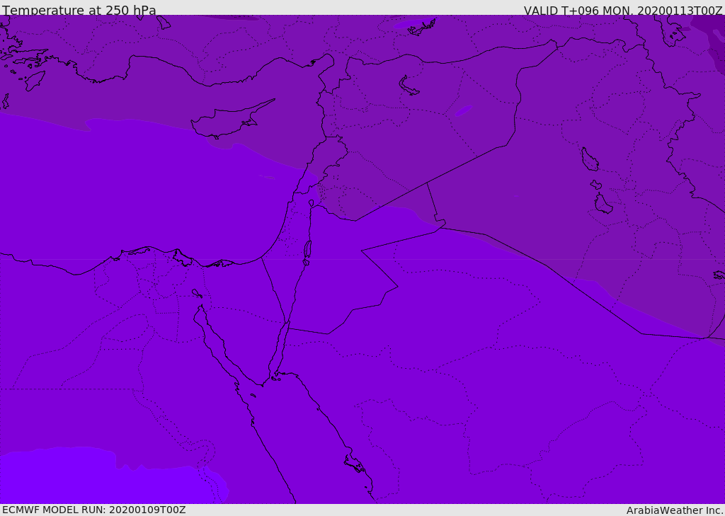Screen dimensions: 725x516
Task: Click the "Temperature at 250 hPa" title text
Action: point(79,10)
